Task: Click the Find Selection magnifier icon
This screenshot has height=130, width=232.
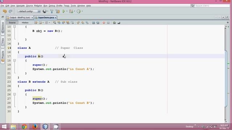Action: point(54,23)
